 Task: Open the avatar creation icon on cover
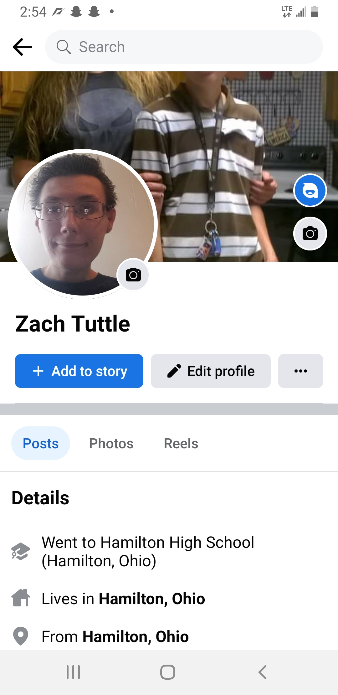pyautogui.click(x=310, y=190)
